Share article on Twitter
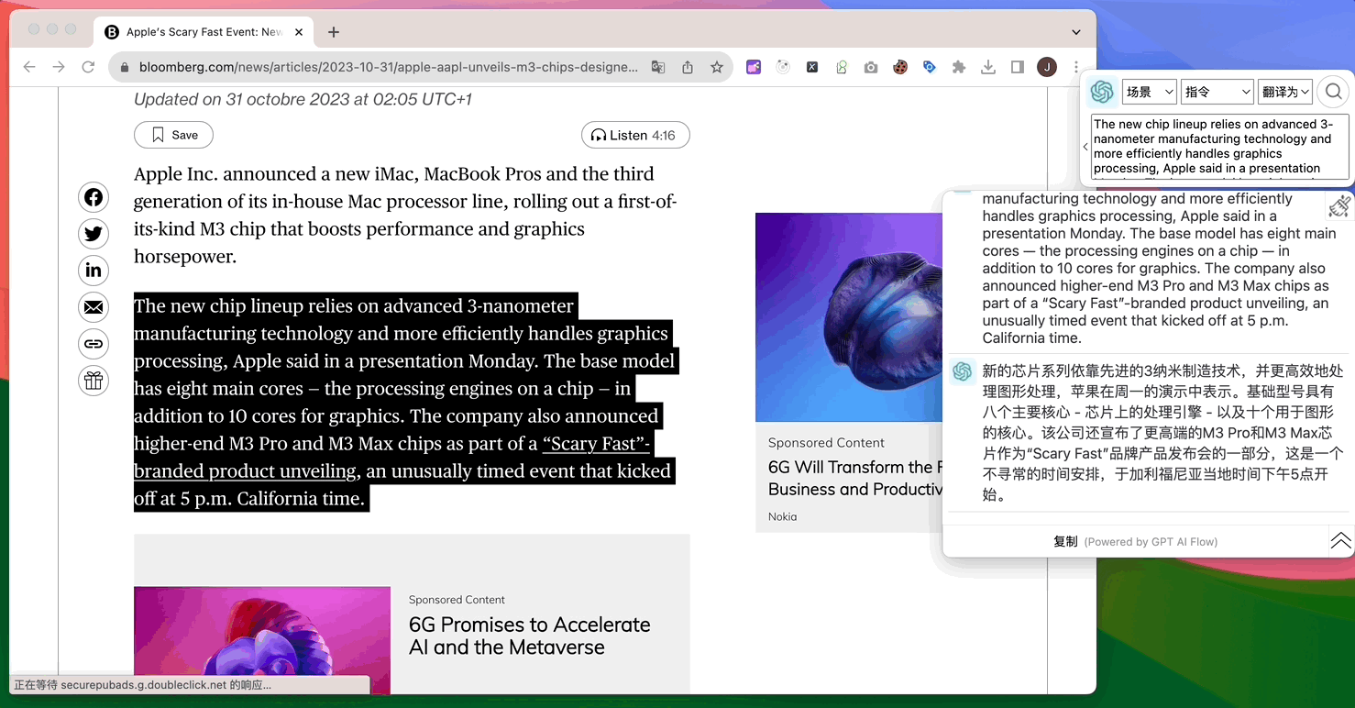Image resolution: width=1355 pixels, height=708 pixels. pos(94,234)
